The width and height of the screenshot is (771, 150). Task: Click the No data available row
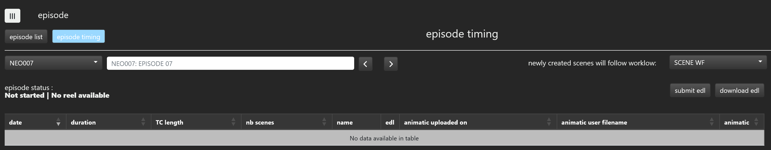point(384,138)
